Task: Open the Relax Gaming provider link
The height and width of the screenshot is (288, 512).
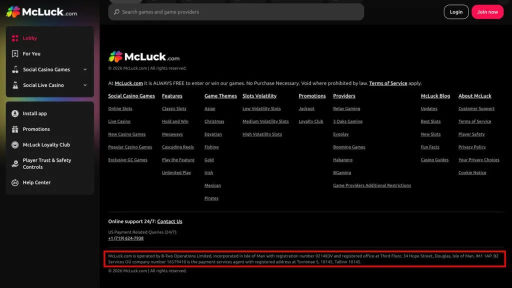Action: click(346, 108)
